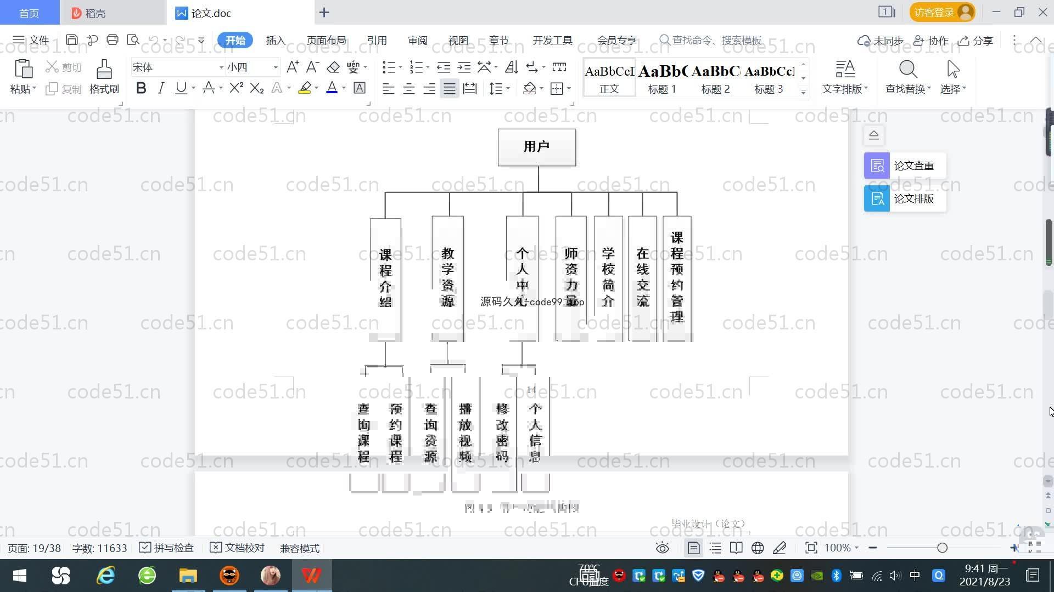Open the zoom percentage dropdown
Viewport: 1054px width, 592px height.
(856, 548)
